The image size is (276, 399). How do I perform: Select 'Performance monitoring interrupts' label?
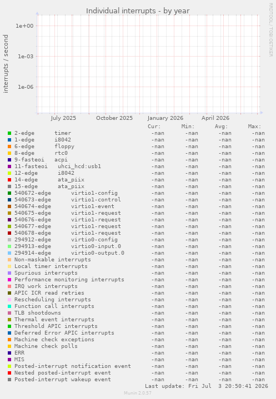click(x=69, y=279)
